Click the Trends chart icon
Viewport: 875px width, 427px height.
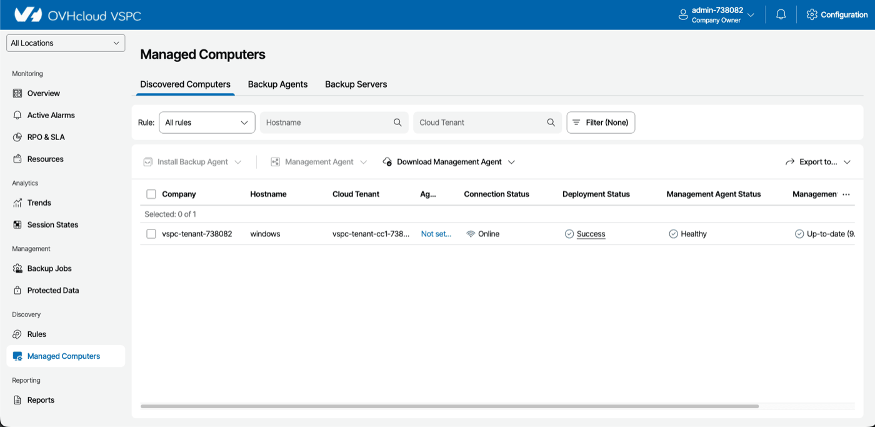17,203
